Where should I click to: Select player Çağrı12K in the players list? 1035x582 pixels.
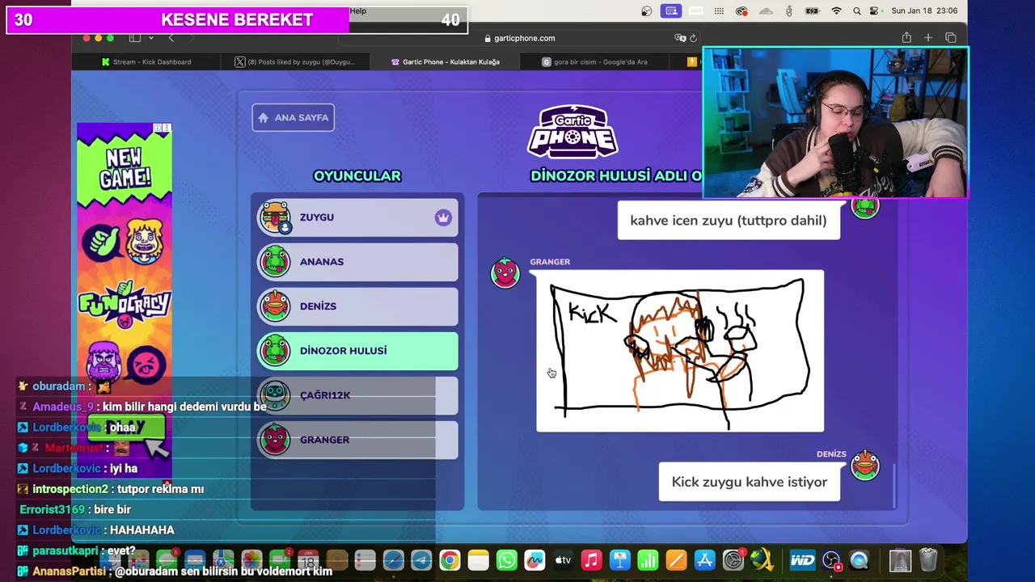357,395
